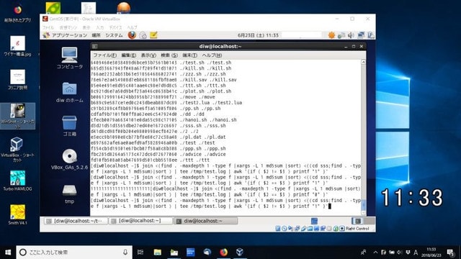The width and height of the screenshot is (461, 259).
Task: Open the terminal 検索(S) menu
Action: point(169,55)
